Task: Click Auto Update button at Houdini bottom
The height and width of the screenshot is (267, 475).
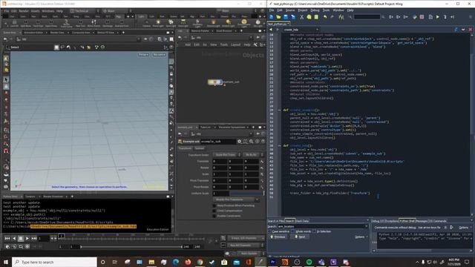Action: pos(249,254)
